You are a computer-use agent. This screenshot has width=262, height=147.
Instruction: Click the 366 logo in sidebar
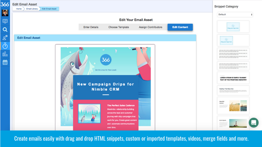[5, 4]
